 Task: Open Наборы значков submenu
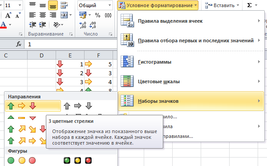tap(191, 101)
